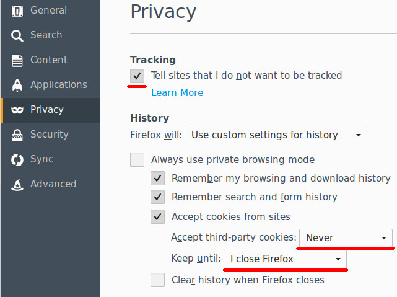397x297 pixels.
Task: Click the Content document icon
Action: tap(17, 61)
